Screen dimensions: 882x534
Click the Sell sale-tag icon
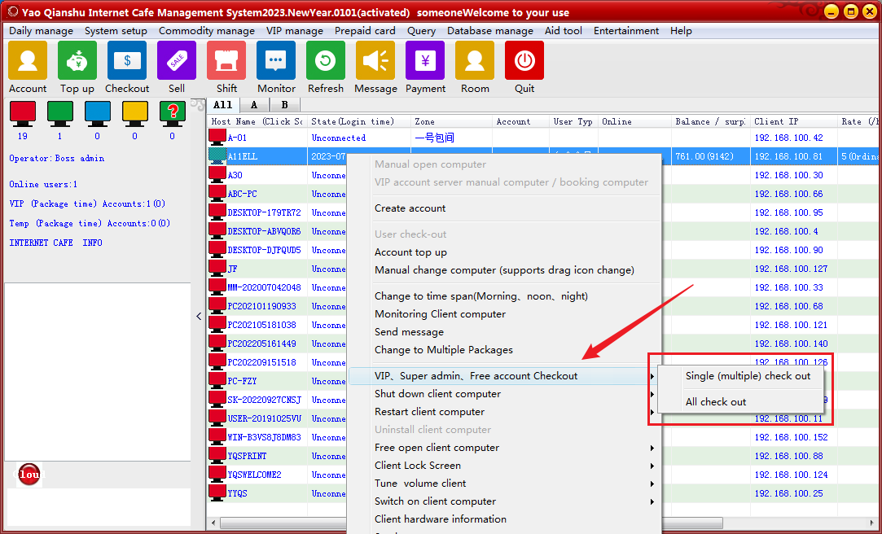tap(177, 61)
